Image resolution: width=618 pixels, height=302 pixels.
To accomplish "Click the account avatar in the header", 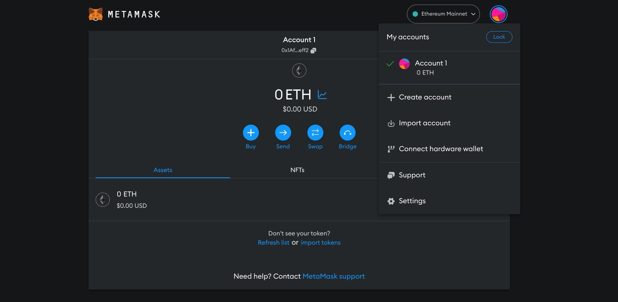I will tap(498, 14).
